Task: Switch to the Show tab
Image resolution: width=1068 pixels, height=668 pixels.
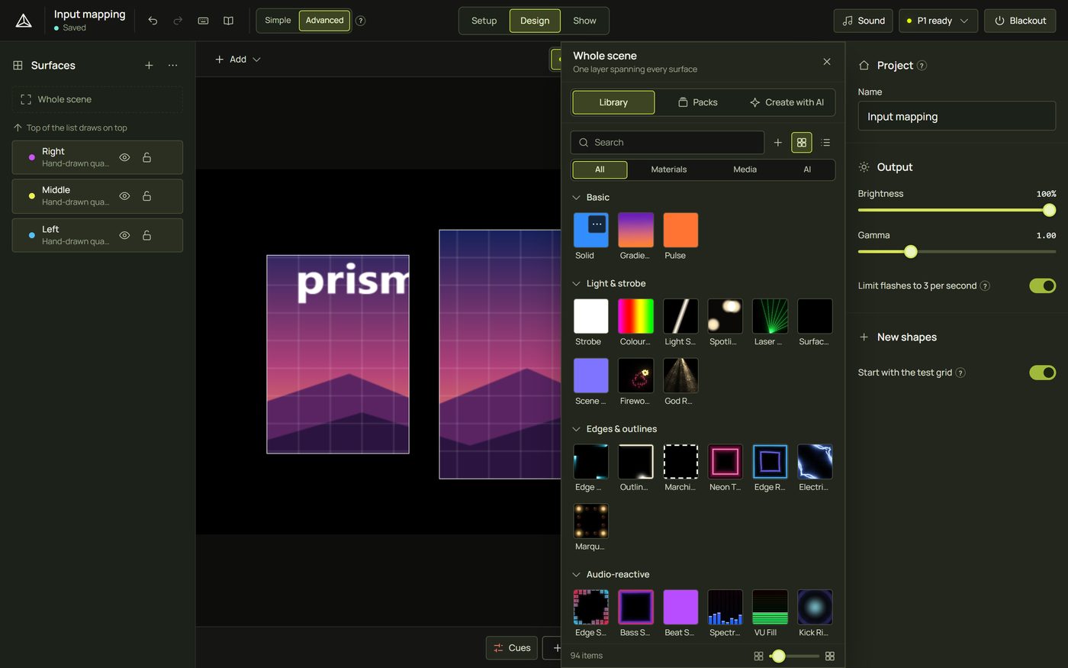Action: point(584,21)
